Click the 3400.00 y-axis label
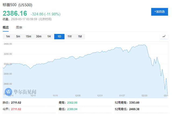 pyautogui.click(x=8, y=44)
